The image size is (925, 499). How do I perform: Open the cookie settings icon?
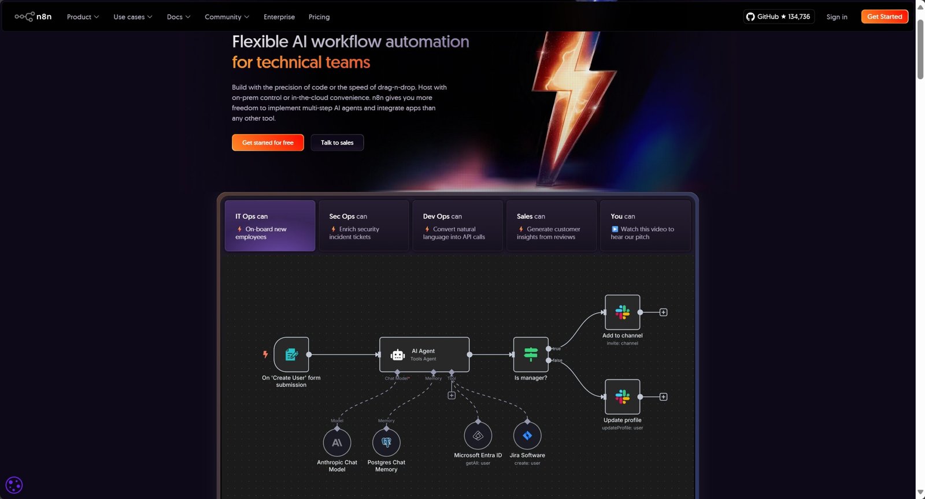(14, 485)
